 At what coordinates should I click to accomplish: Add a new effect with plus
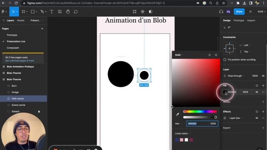263,112
